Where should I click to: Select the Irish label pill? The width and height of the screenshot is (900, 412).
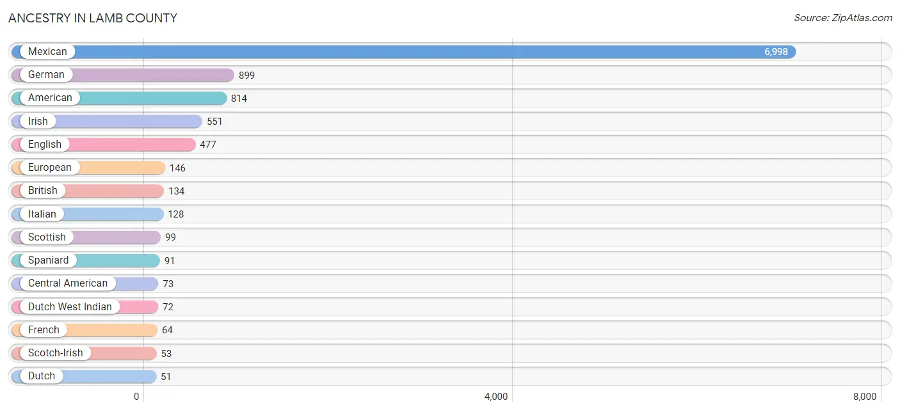click(x=38, y=122)
